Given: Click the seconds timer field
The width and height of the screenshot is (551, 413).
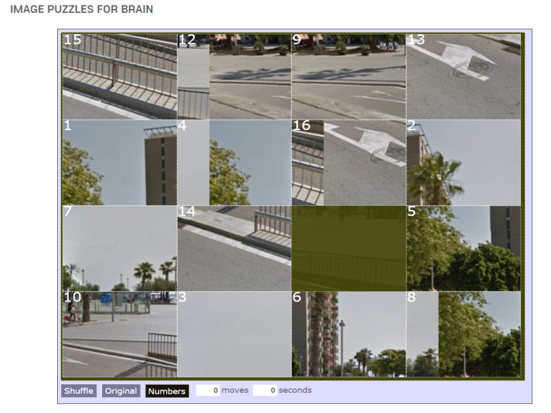Looking at the screenshot, I should [264, 390].
